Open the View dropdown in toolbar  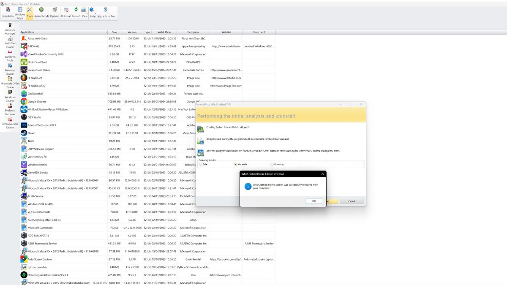point(84,13)
